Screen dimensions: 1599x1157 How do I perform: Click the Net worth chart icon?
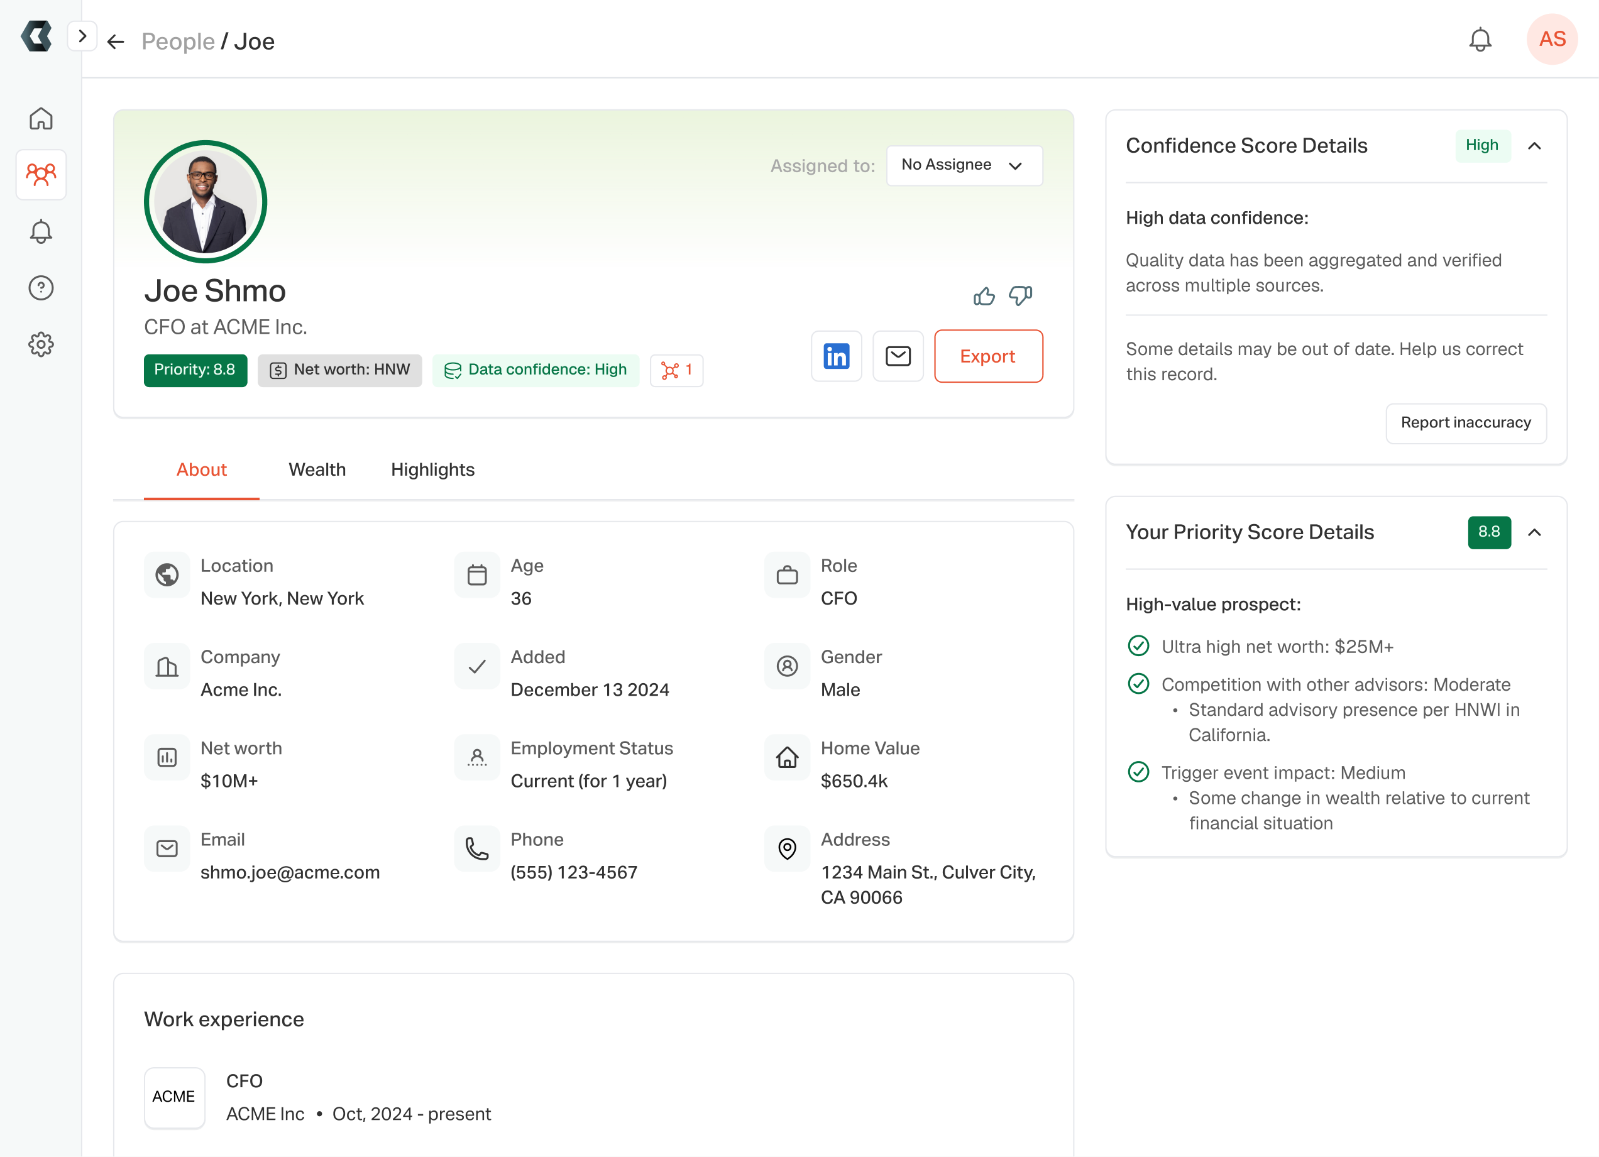167,758
